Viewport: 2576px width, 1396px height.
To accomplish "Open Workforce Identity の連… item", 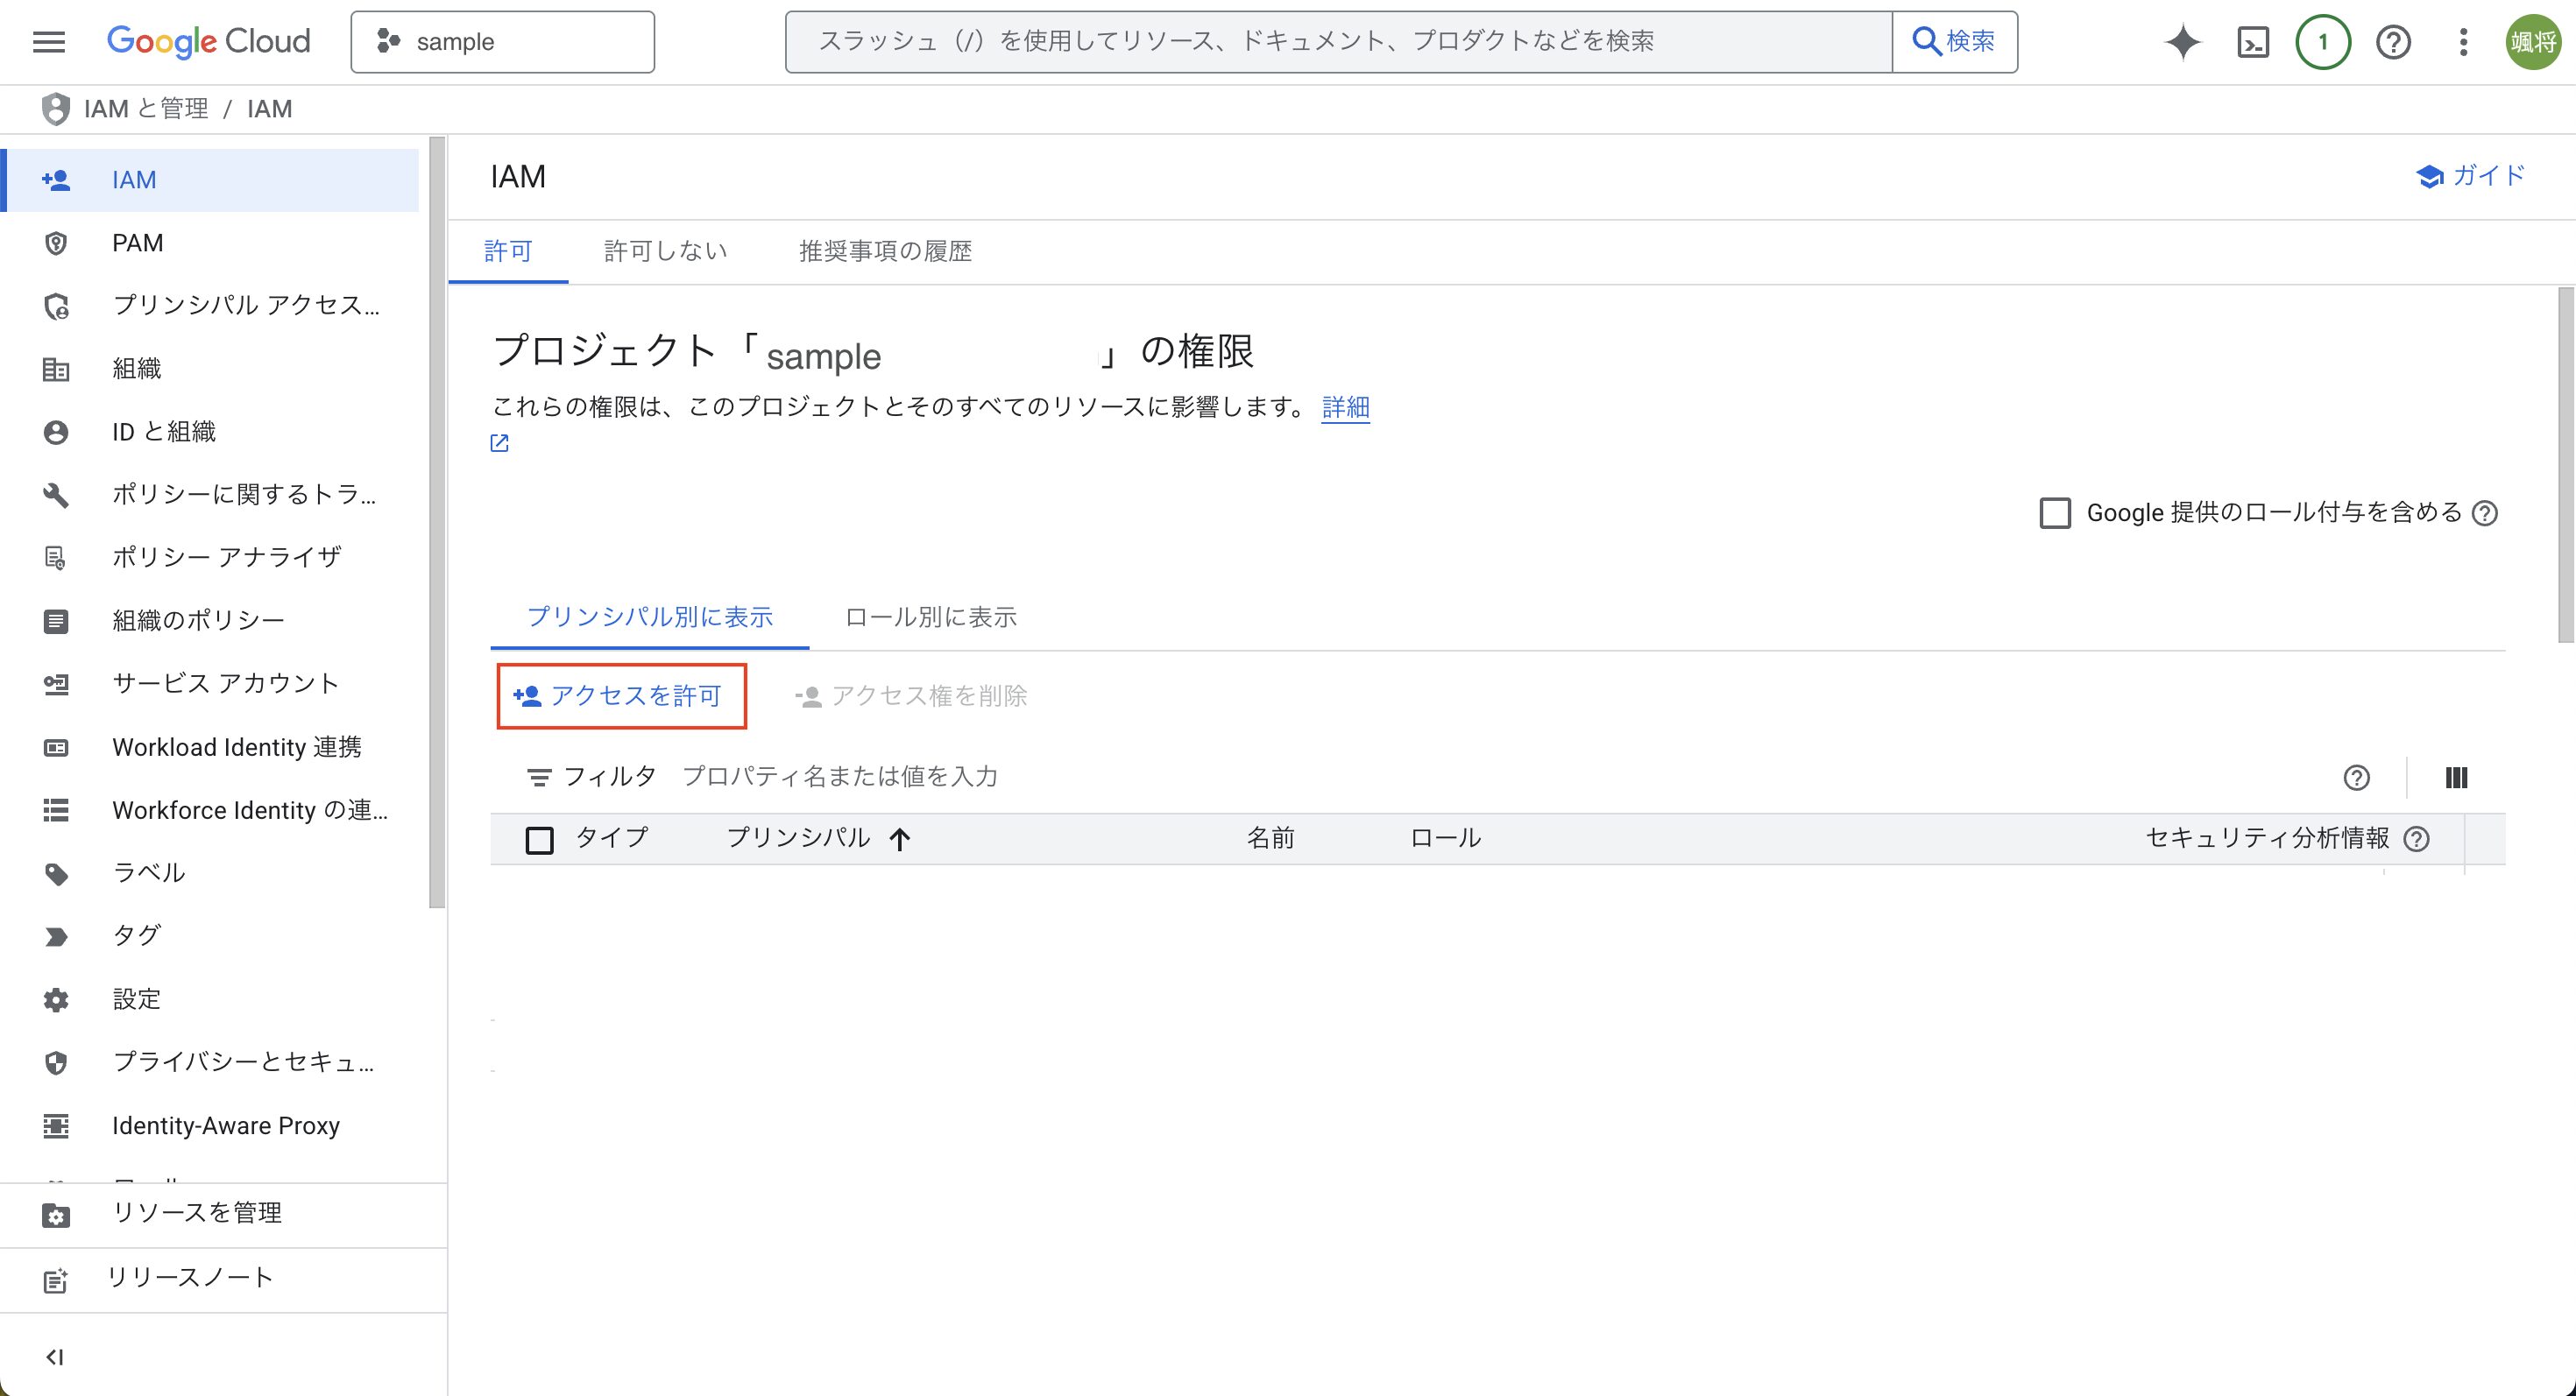I will [x=210, y=810].
